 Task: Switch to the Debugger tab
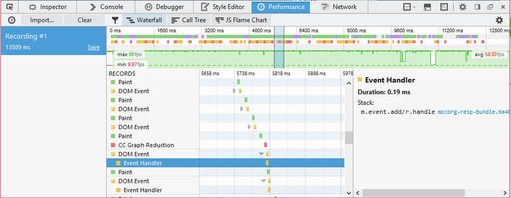point(164,6)
